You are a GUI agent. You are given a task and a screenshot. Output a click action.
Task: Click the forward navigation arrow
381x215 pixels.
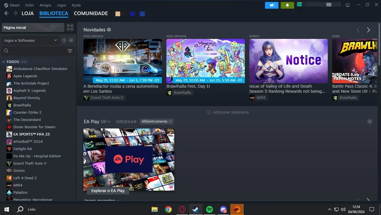click(x=15, y=13)
